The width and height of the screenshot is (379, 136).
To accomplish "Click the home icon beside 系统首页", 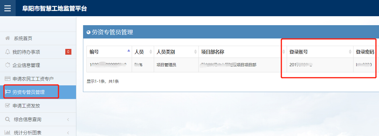I will point(8,38).
